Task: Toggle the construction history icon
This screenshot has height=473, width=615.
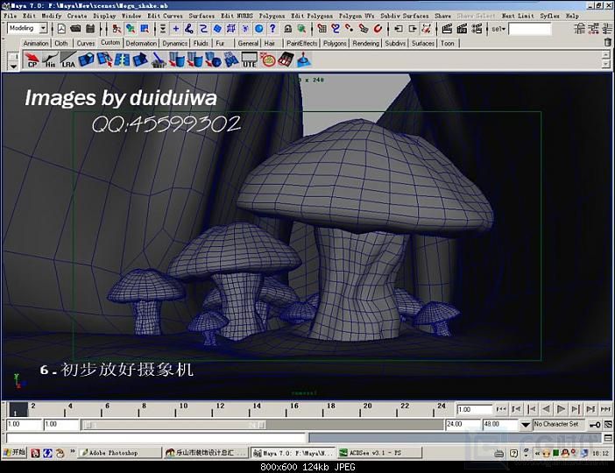Action: [427, 29]
